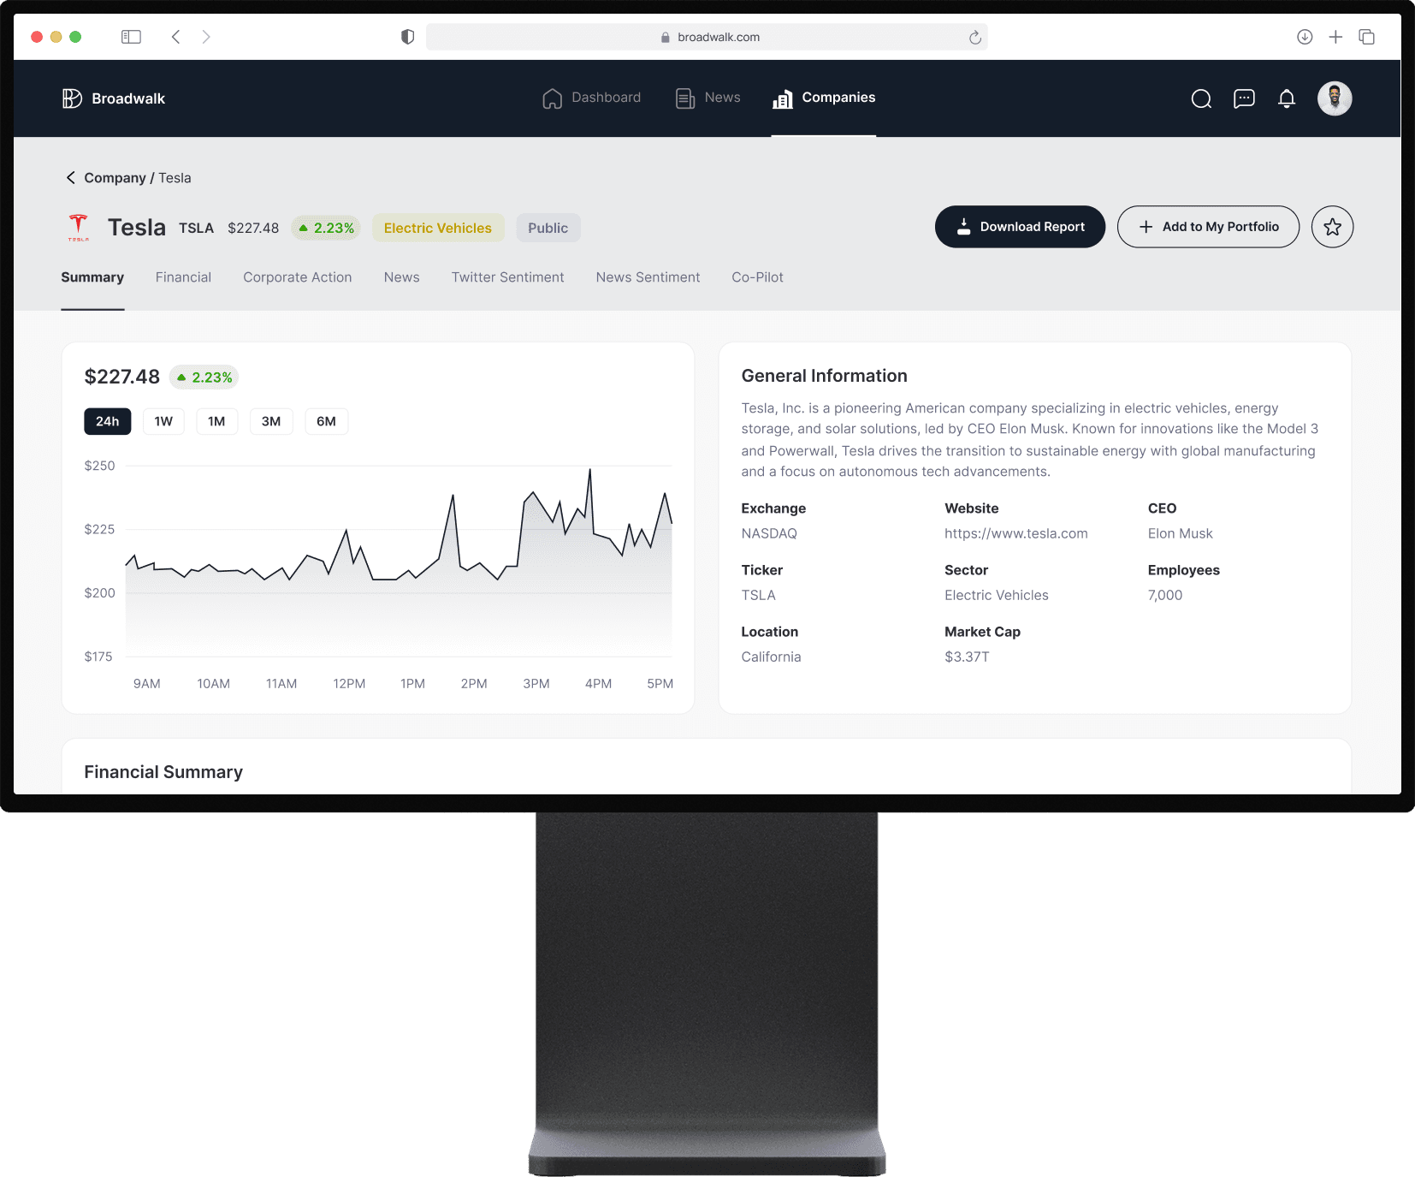Click the 12PM label on chart axis

(349, 684)
